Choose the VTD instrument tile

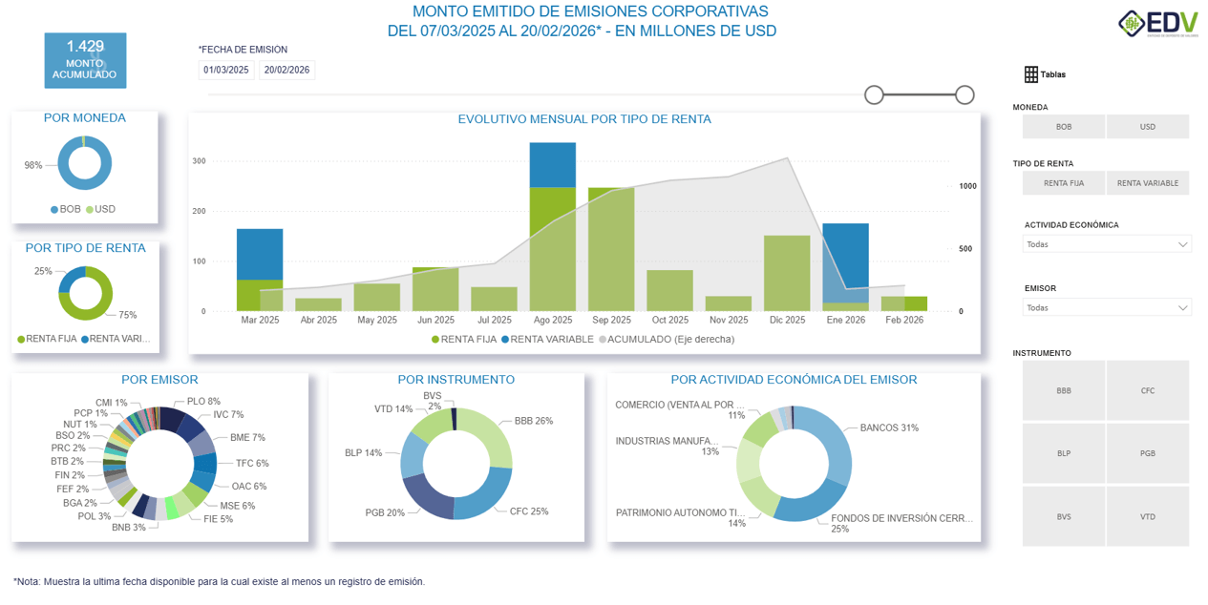(x=1147, y=516)
